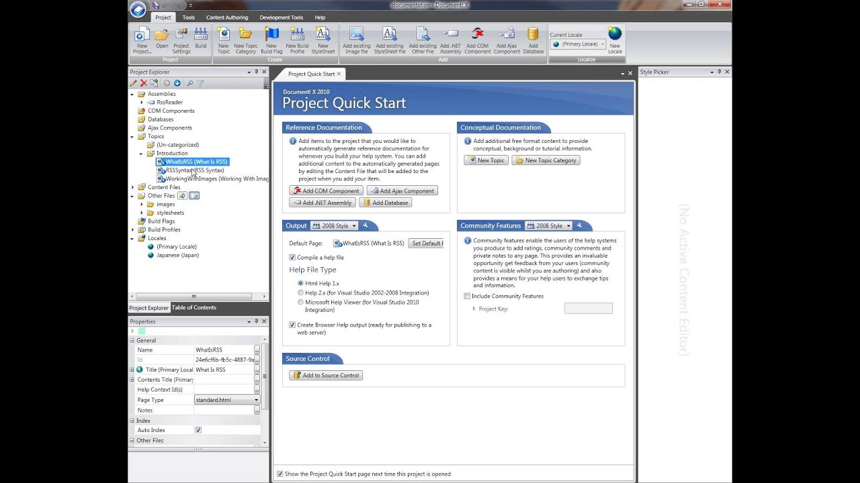This screenshot has height=483, width=860.
Task: Click the Project Explorer horizontal scrollbar
Action: [194, 296]
